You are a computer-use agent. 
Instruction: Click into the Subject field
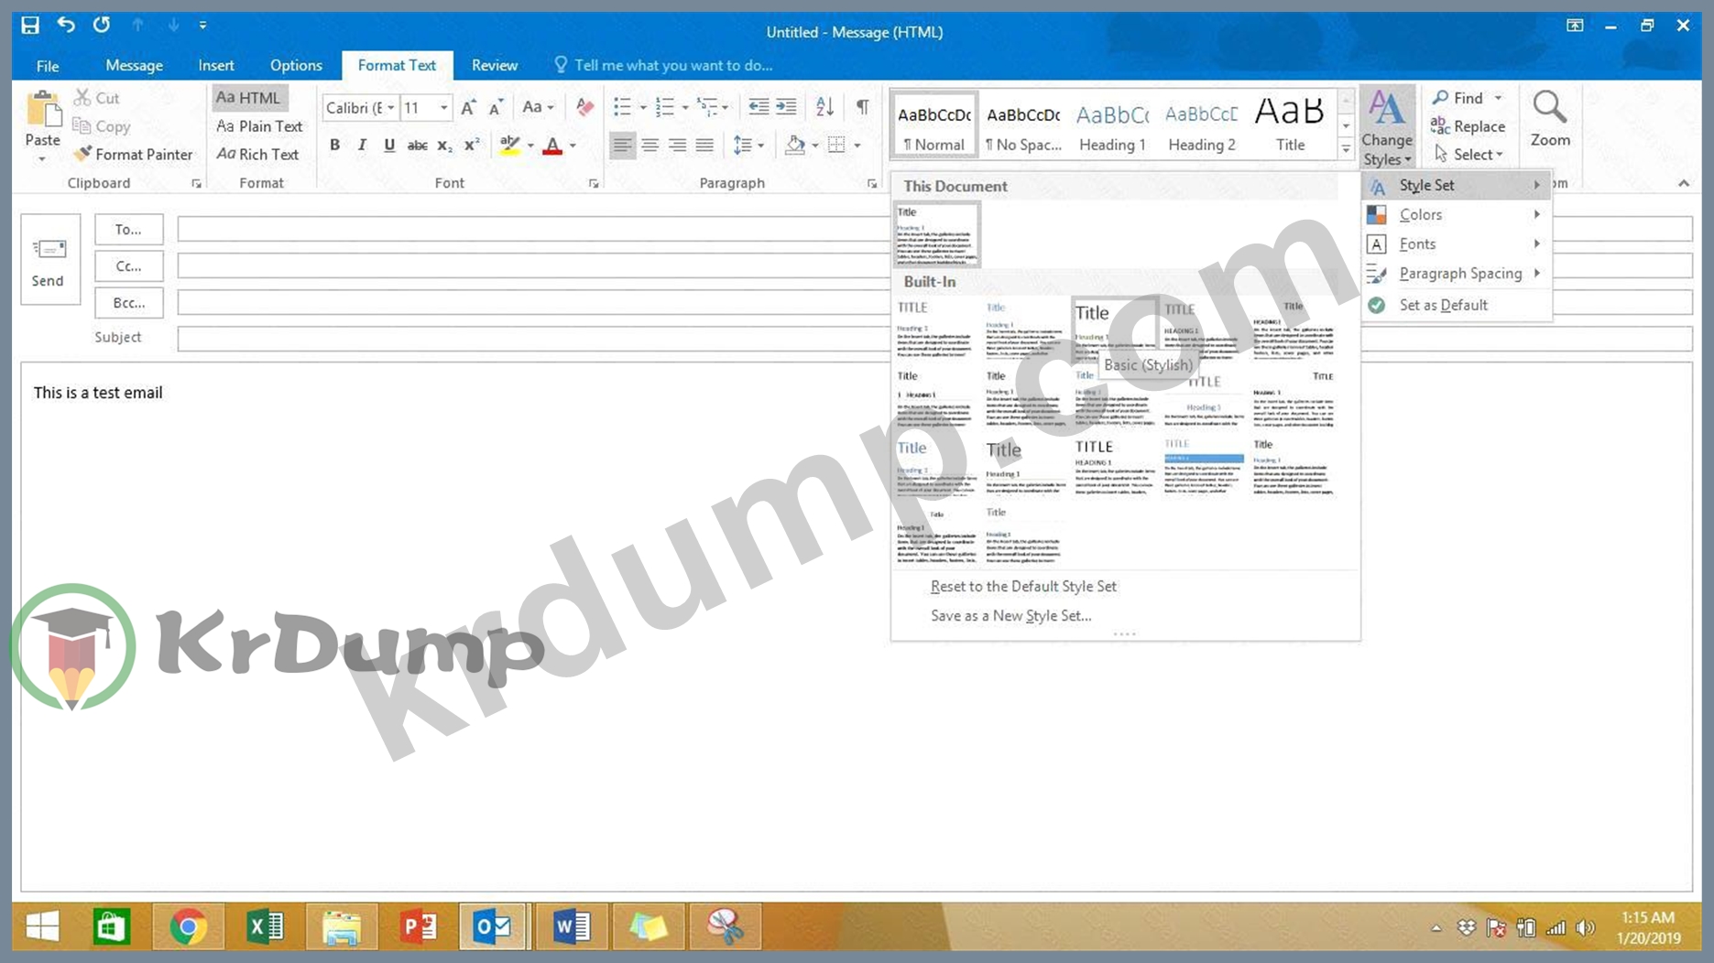pyautogui.click(x=934, y=338)
